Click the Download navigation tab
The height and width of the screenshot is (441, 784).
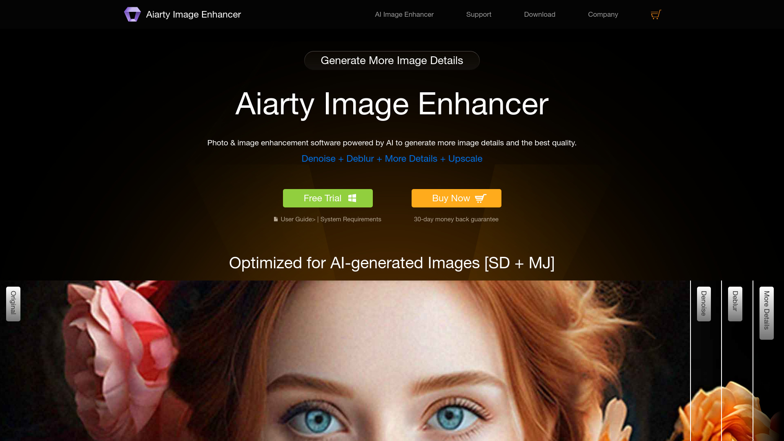539,15
